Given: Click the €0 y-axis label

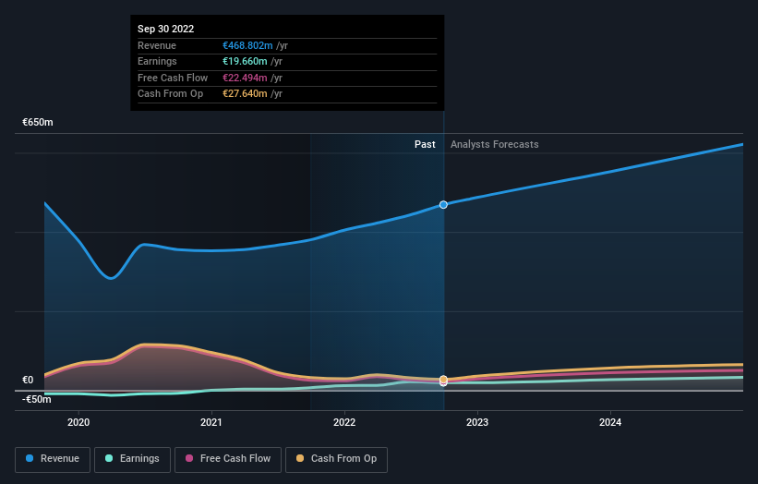Looking at the screenshot, I should click(x=28, y=380).
